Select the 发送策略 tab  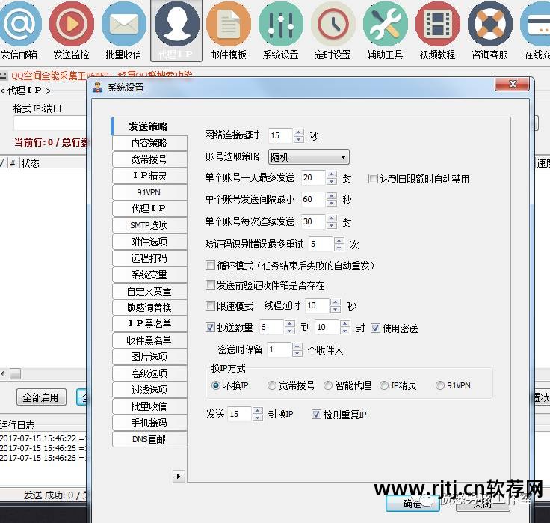149,126
